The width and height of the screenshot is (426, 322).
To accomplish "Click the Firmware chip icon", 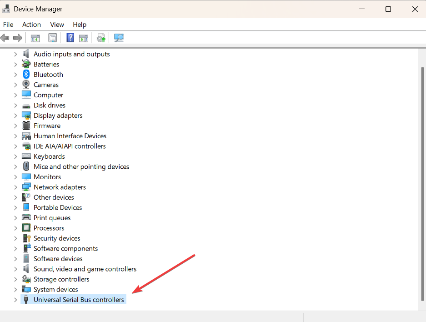I will coord(26,126).
